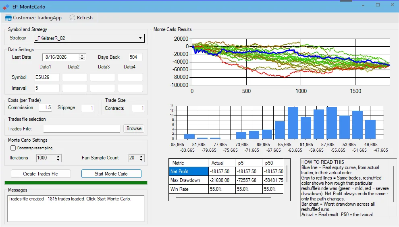
Task: Click the Slippage field
Action: click(x=87, y=108)
